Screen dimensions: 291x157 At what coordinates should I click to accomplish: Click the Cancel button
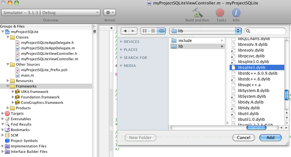tap(243, 137)
